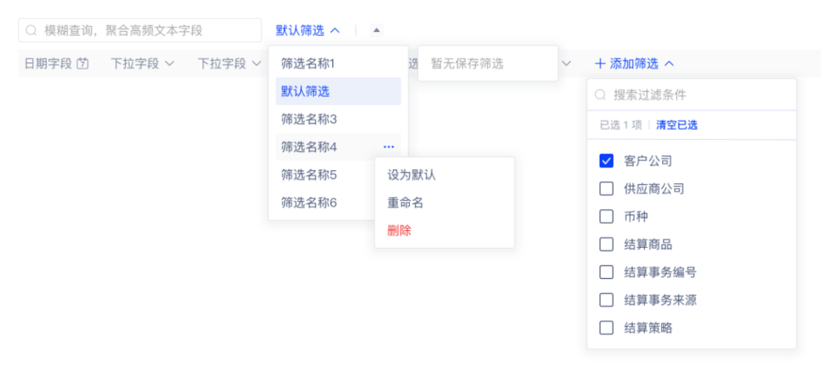Check the 供应商公司 checkbox
The image size is (821, 371).
(606, 189)
